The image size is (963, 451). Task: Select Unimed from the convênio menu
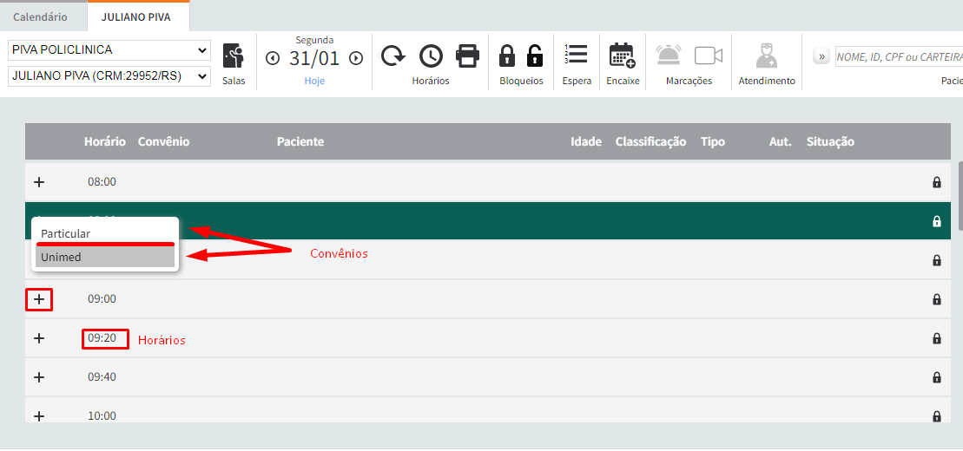[105, 257]
